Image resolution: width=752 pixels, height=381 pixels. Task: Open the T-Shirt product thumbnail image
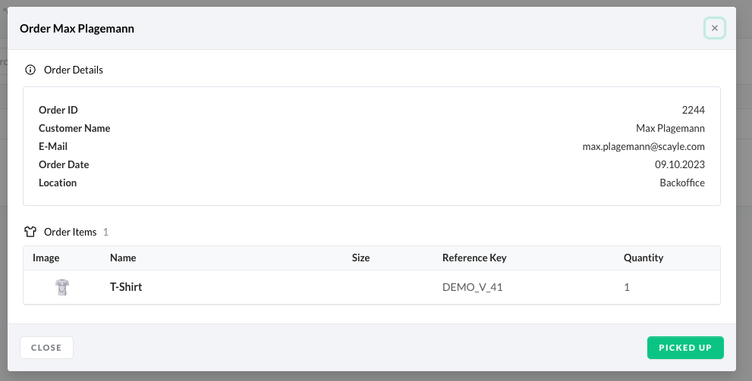pyautogui.click(x=62, y=287)
